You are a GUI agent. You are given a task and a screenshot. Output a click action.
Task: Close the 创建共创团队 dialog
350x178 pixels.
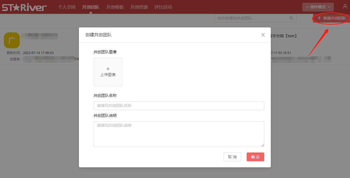(263, 35)
